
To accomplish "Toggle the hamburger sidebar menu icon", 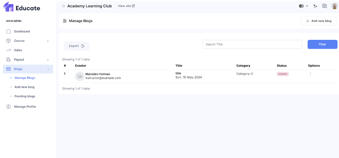I will tap(64, 6).
